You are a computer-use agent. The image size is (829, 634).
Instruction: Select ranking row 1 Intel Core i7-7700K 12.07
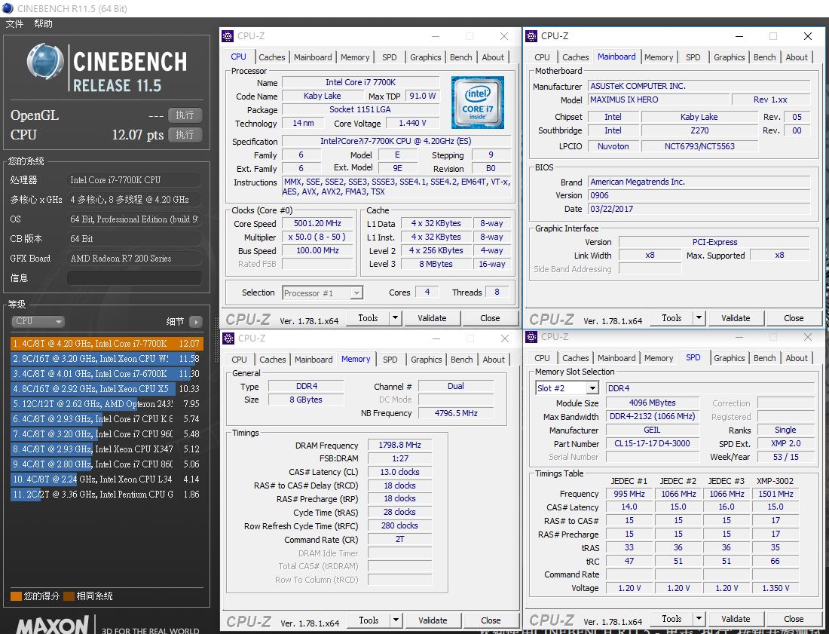(x=107, y=344)
